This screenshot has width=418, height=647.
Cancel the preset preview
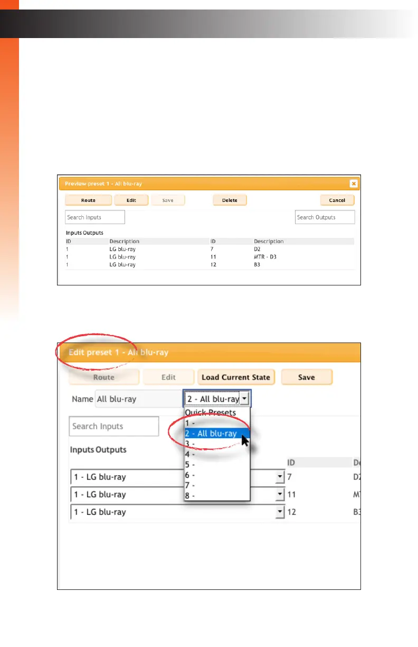point(337,200)
